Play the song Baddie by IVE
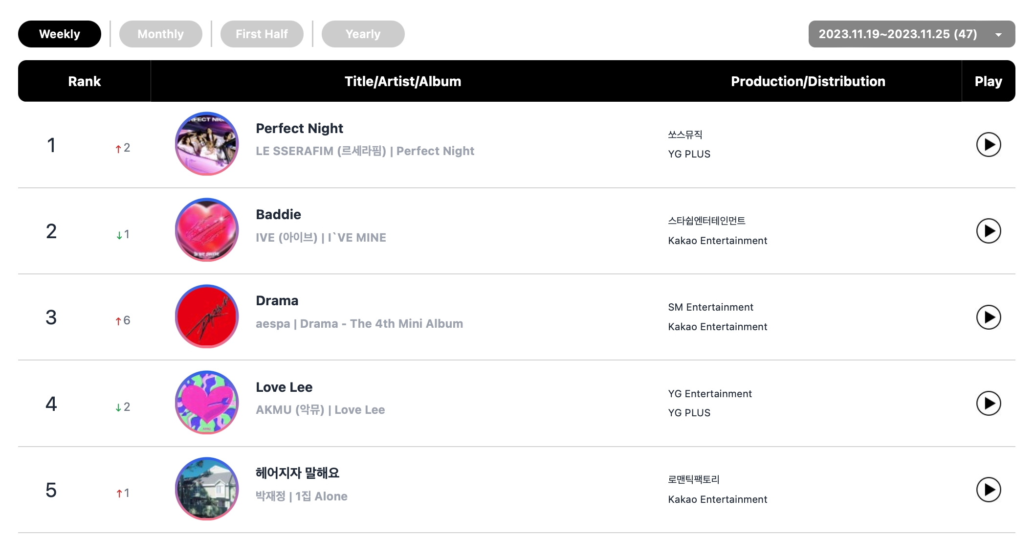The width and height of the screenshot is (1035, 541). pyautogui.click(x=988, y=231)
